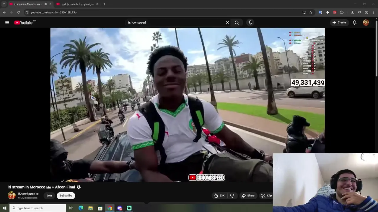Click the video player area
This screenshot has width=378, height=212.
click(188, 105)
